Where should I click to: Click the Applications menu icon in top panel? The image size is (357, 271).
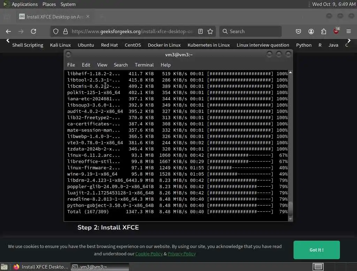6,4
